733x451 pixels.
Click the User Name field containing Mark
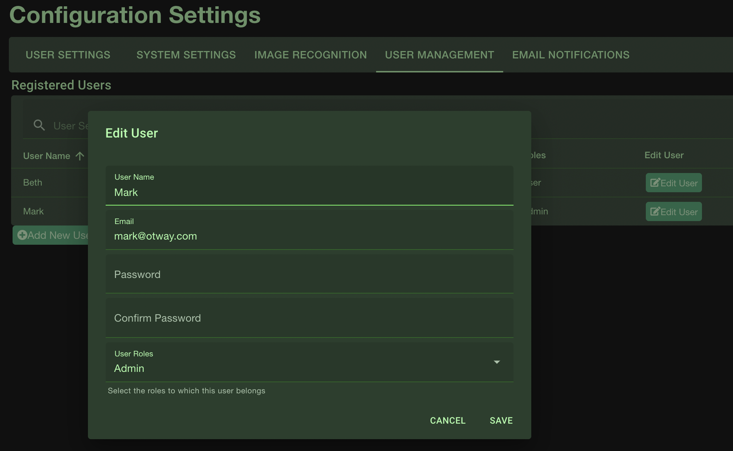click(309, 192)
